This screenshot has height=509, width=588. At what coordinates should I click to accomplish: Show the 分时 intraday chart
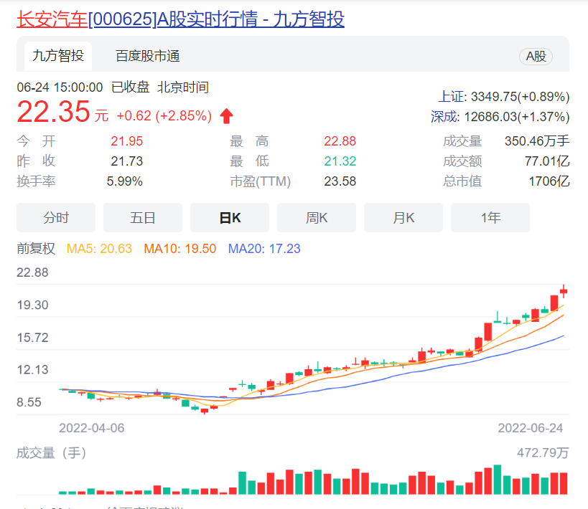[56, 218]
